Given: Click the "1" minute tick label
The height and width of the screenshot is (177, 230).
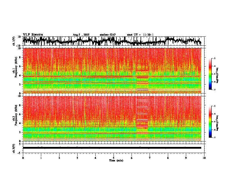Looking at the screenshot, I should coord(41,158).
